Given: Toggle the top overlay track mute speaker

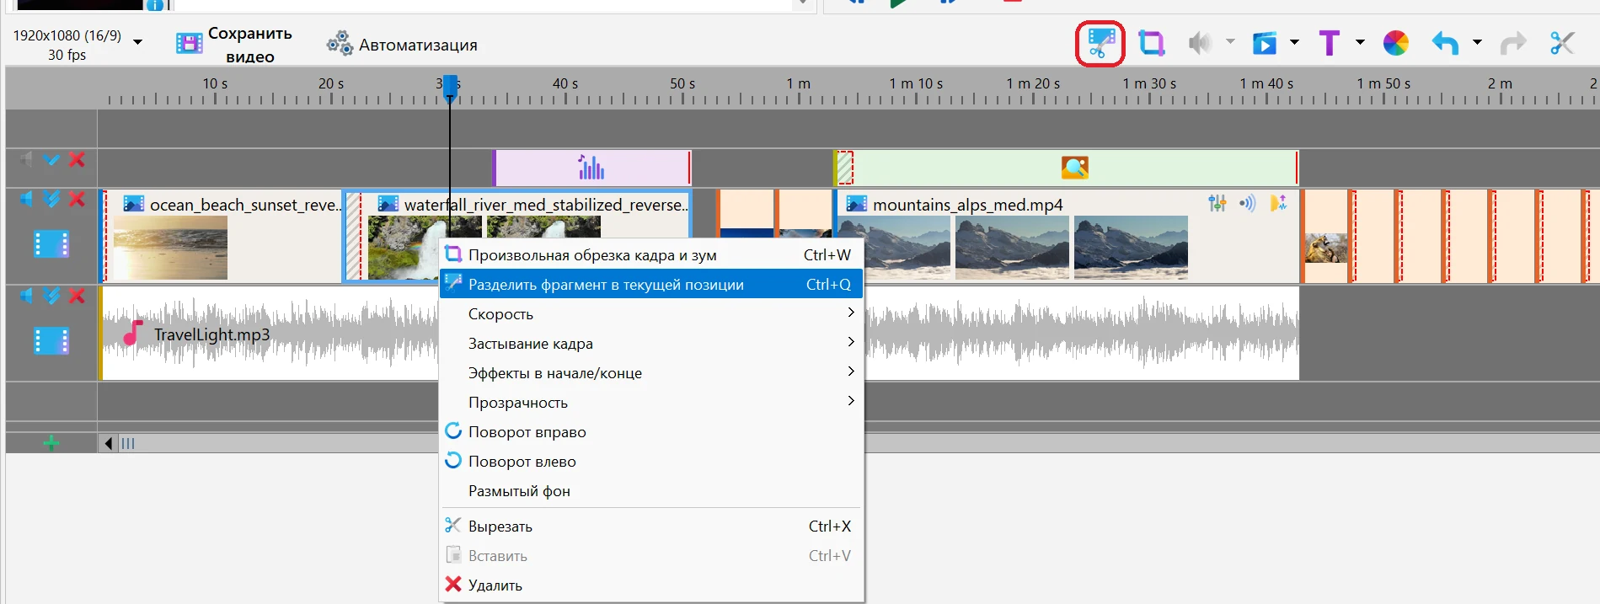Looking at the screenshot, I should (26, 159).
